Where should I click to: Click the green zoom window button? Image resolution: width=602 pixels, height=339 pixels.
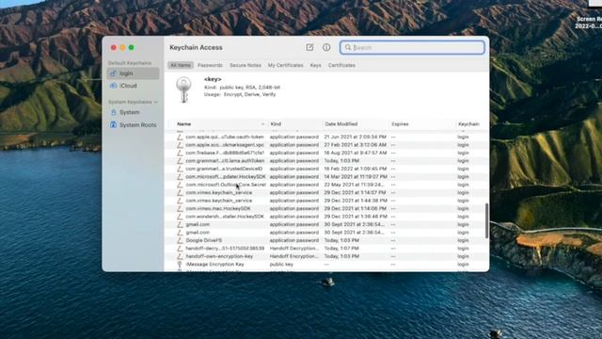[132, 48]
